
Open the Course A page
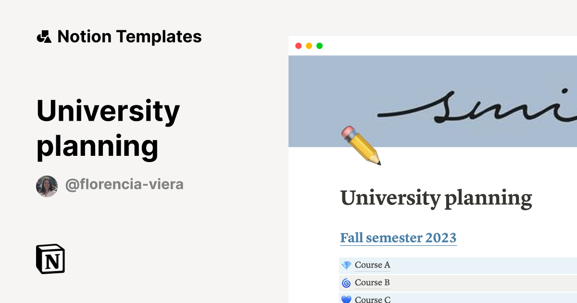pos(372,265)
